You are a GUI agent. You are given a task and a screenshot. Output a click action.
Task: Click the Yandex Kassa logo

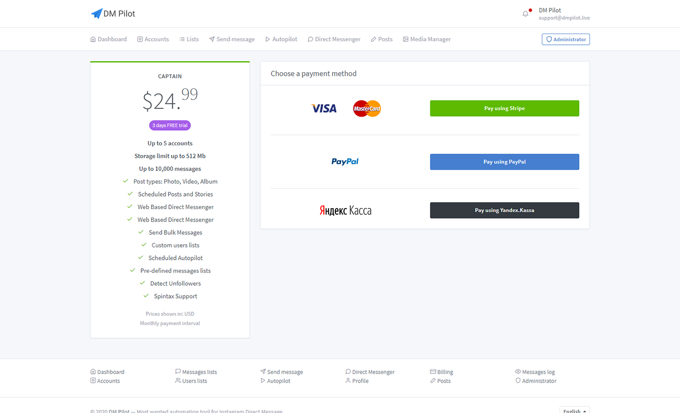point(345,211)
